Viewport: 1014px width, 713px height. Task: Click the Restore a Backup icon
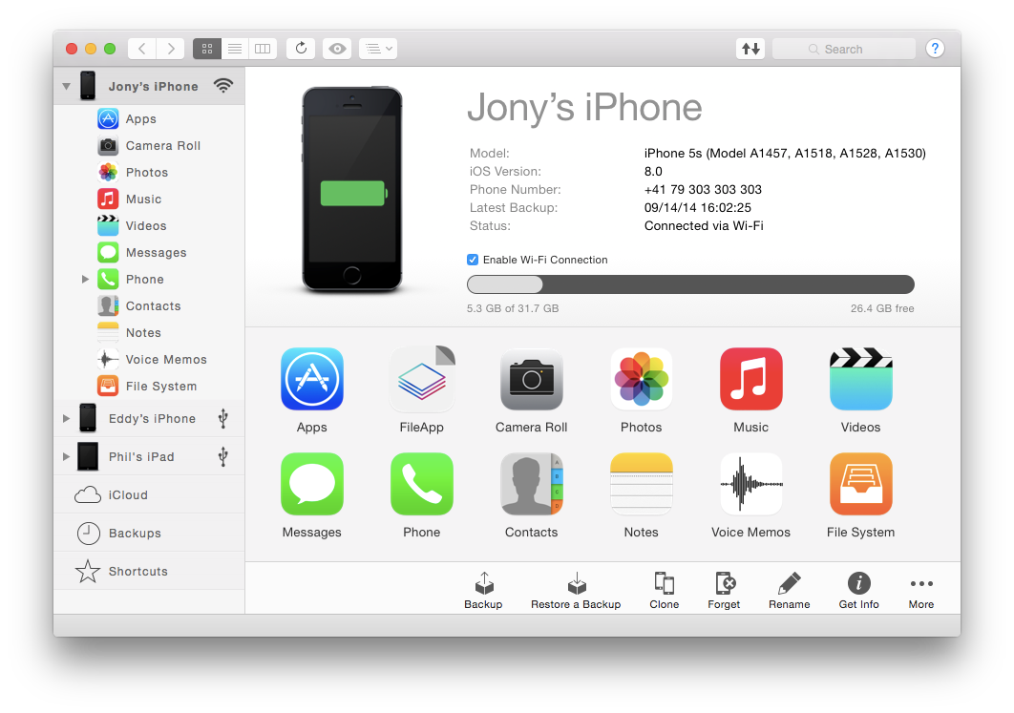pyautogui.click(x=576, y=584)
